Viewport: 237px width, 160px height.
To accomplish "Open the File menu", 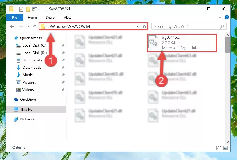I will pos(15,18).
